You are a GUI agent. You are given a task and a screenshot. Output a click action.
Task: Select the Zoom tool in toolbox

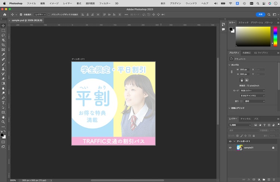pos(3,122)
